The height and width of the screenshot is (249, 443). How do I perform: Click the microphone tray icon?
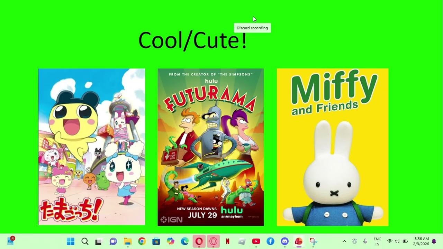(x=365, y=241)
